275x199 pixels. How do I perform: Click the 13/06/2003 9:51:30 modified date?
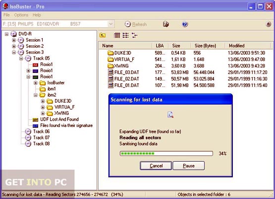(x=246, y=53)
